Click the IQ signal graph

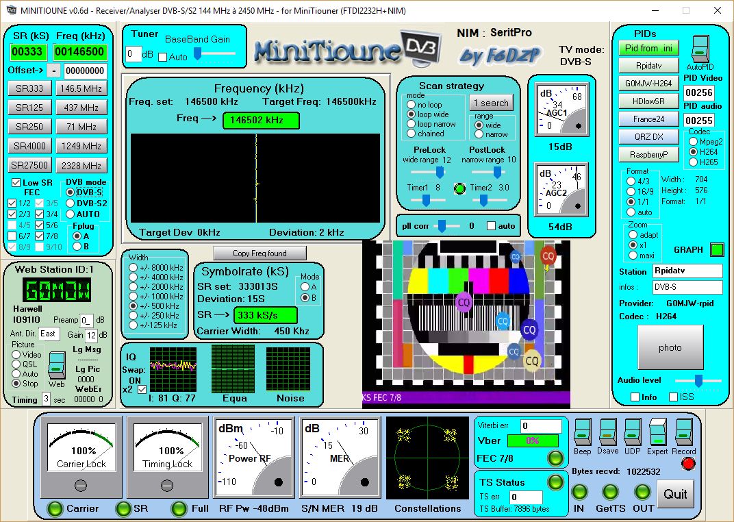(173, 369)
